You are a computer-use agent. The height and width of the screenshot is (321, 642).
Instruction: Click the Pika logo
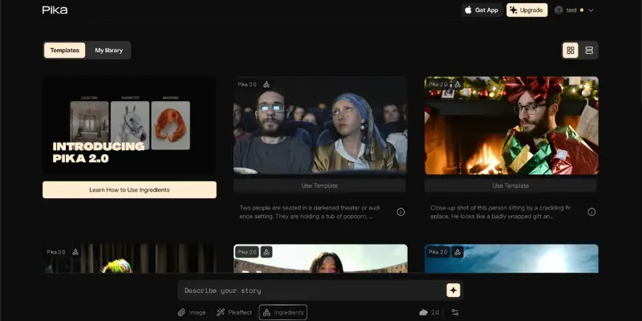[55, 10]
